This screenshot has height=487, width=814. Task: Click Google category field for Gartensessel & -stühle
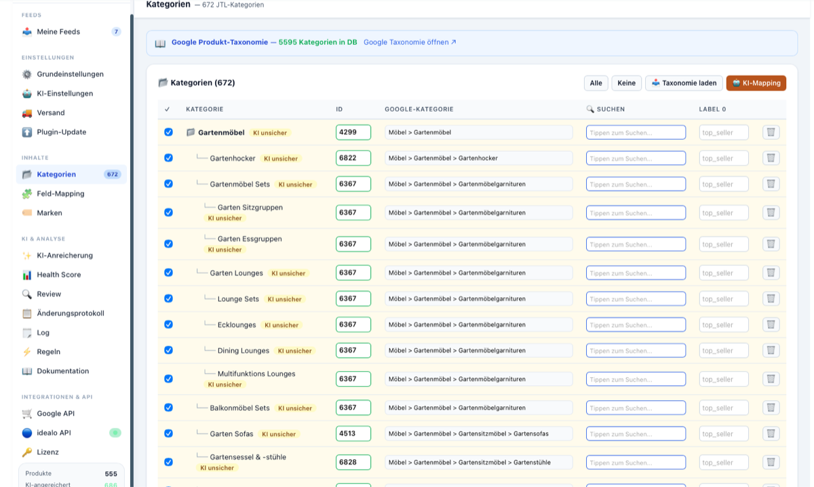point(479,462)
